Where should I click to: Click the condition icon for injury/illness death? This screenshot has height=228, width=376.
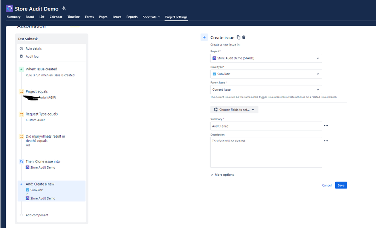21,137
